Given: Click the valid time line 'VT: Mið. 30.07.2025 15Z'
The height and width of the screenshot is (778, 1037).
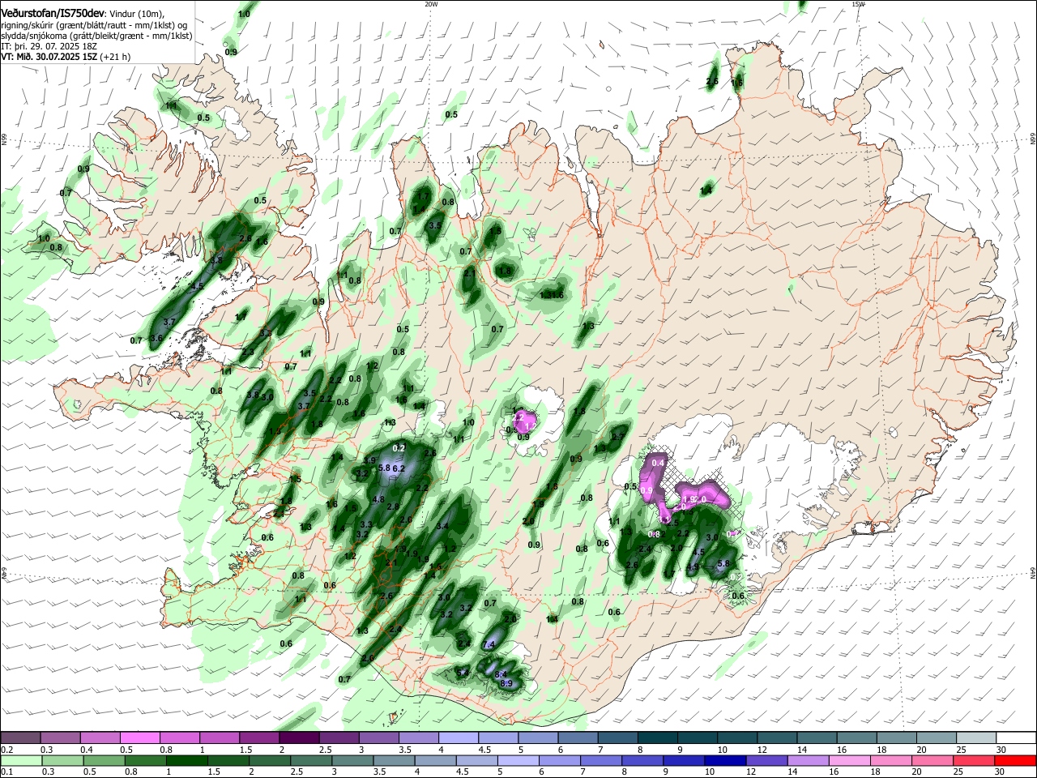Looking at the screenshot, I should 49,57.
